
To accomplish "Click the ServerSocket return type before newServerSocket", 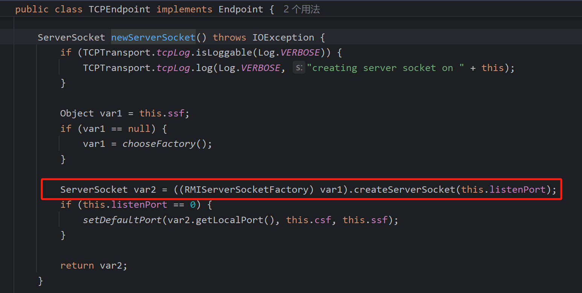I will [72, 38].
